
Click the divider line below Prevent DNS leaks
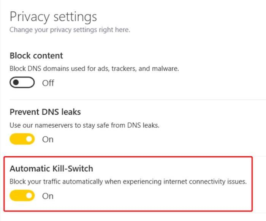click(259, 156)
